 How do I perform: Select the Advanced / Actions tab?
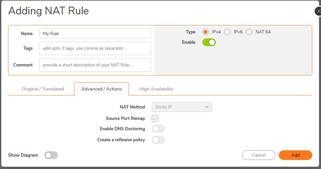point(102,89)
